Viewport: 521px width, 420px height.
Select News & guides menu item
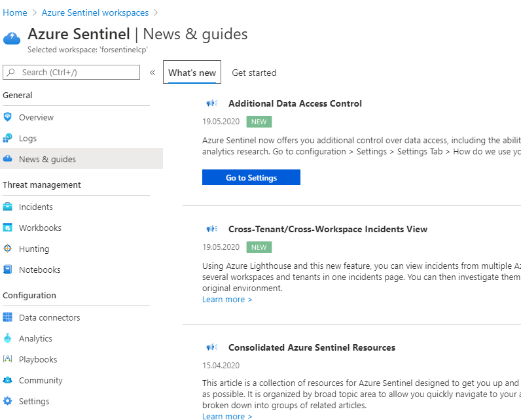(81, 159)
